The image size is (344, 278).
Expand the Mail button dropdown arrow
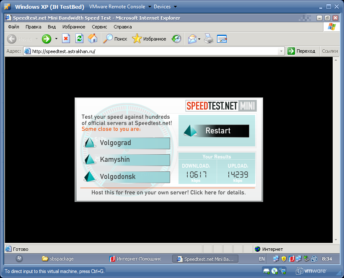(199, 39)
